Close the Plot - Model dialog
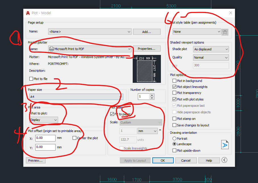 (x=231, y=13)
